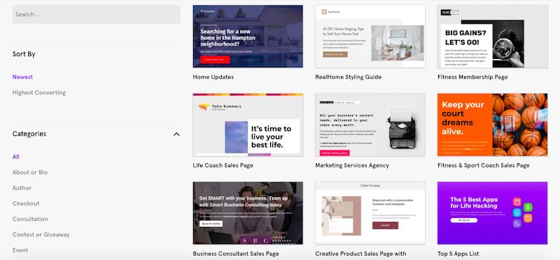The height and width of the screenshot is (260, 560).
Task: Click the 'Categories' heading label
Action: tap(29, 134)
